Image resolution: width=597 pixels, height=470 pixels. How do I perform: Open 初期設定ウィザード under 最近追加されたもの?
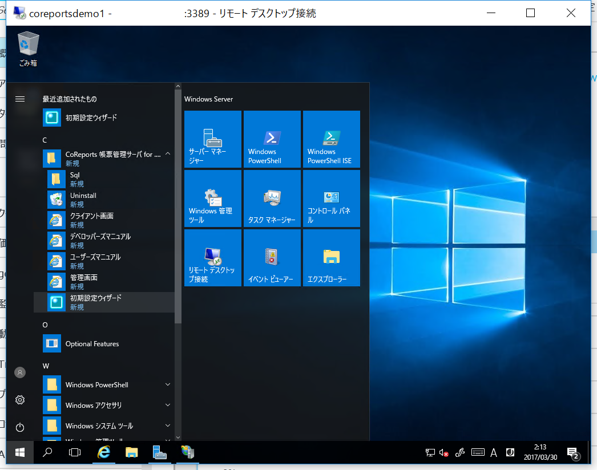pyautogui.click(x=104, y=117)
